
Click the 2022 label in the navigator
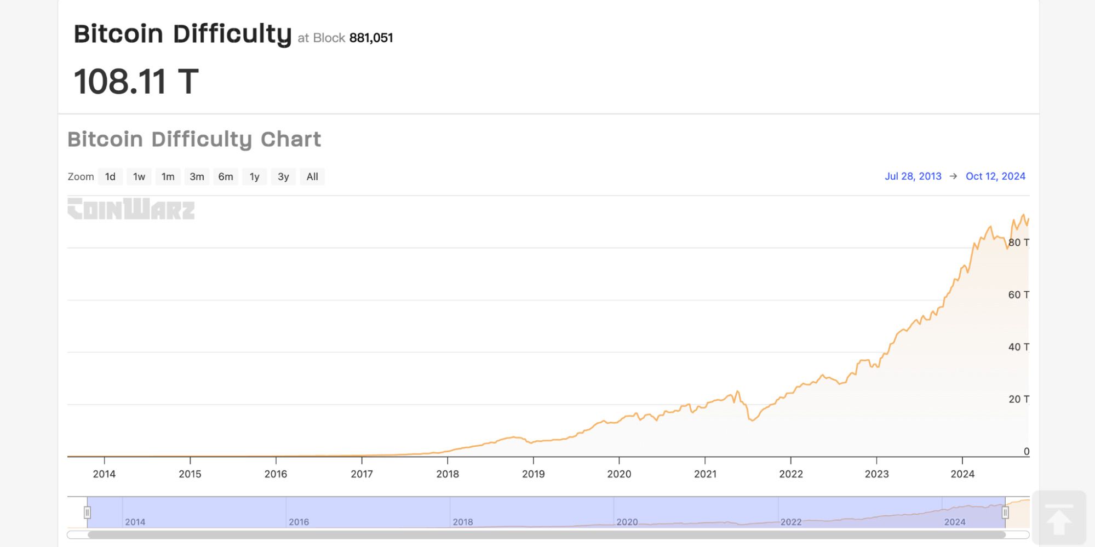pyautogui.click(x=790, y=522)
